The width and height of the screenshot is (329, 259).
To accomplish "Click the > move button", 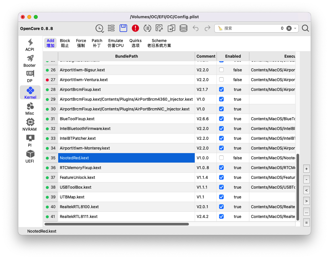I will click(x=307, y=201).
